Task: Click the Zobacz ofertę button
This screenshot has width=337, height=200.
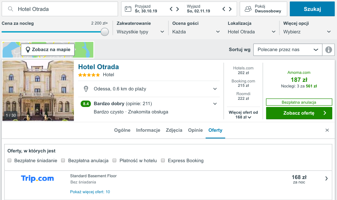Action: point(299,113)
